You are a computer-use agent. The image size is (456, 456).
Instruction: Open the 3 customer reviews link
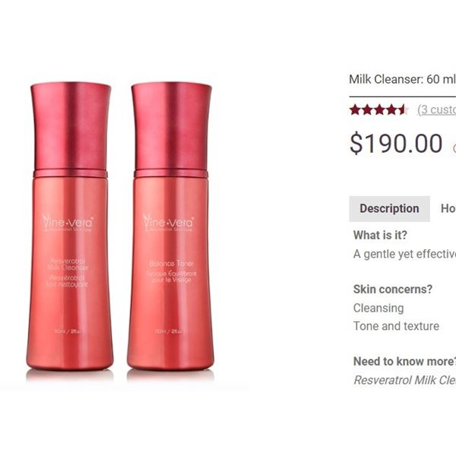[x=436, y=109]
